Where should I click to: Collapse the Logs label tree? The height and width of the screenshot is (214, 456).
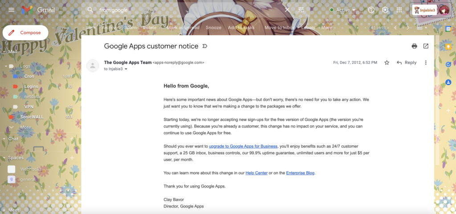6,66
